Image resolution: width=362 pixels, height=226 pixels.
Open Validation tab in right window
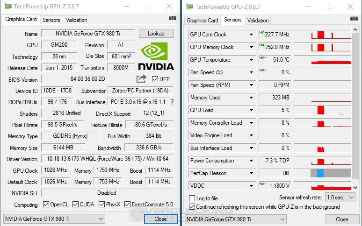pos(258,21)
